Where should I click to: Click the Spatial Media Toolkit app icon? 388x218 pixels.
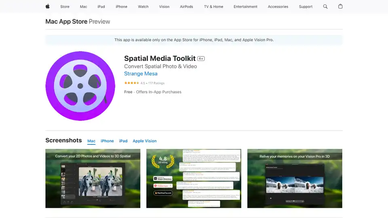[x=80, y=86]
